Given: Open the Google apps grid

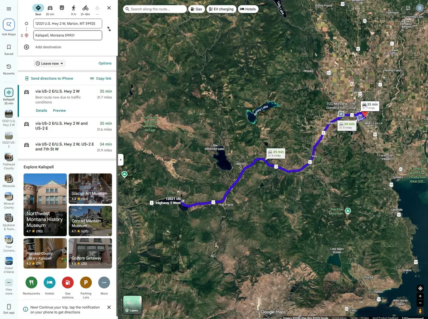Looking at the screenshot, I should (408, 8).
